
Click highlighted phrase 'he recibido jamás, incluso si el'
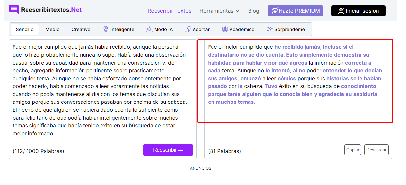pyautogui.click(x=314, y=47)
